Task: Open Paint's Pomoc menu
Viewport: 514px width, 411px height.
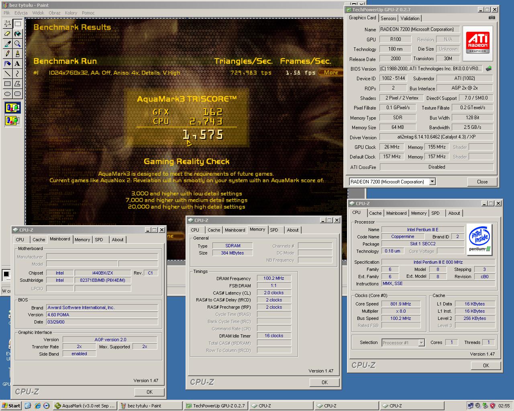Action: click(x=88, y=13)
